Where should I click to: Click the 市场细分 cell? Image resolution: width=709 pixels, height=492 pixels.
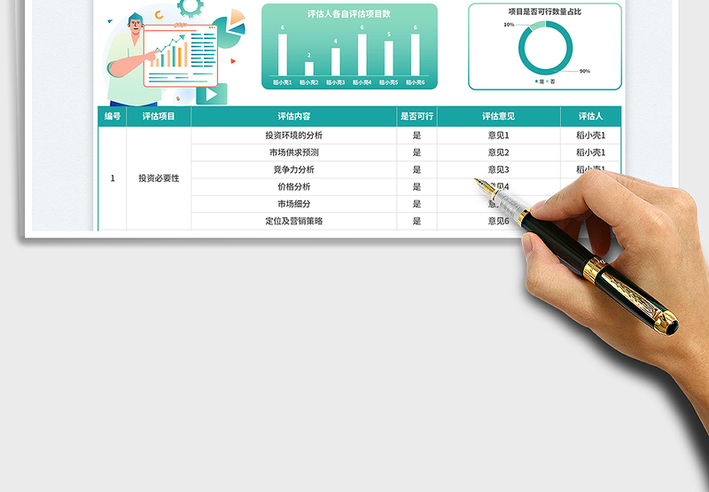[x=294, y=204]
